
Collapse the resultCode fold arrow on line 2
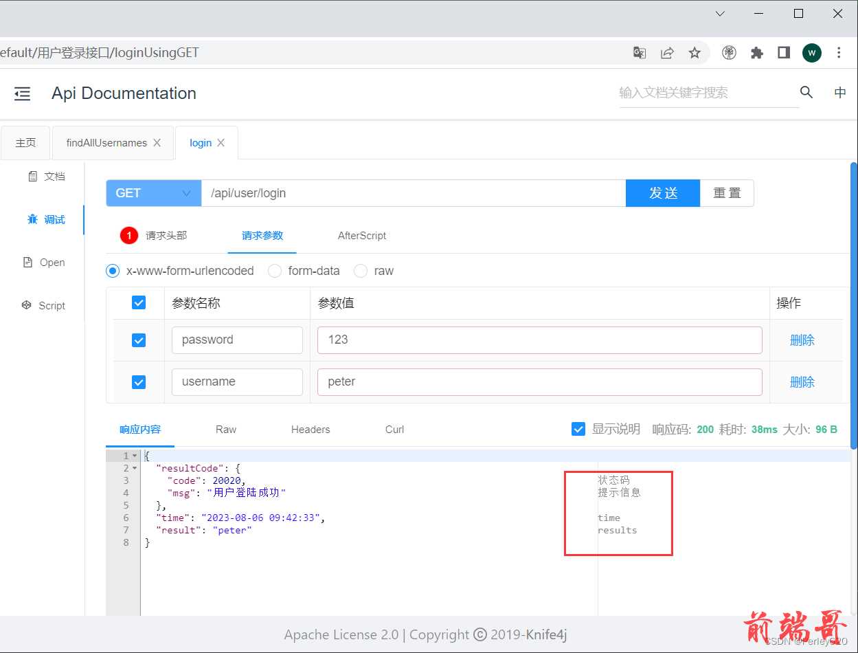[x=135, y=469]
